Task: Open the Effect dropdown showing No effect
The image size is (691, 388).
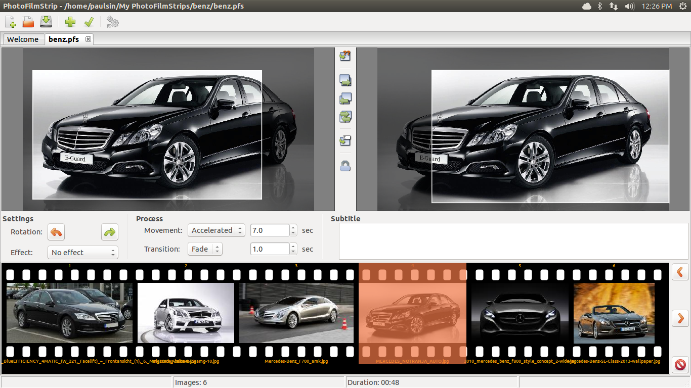Action: point(82,253)
